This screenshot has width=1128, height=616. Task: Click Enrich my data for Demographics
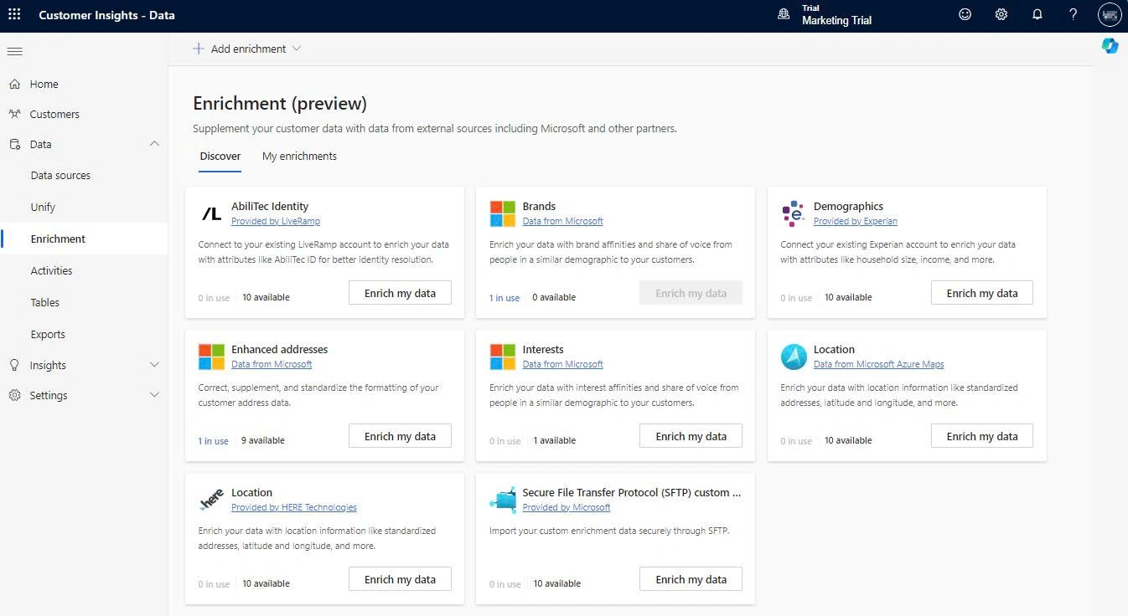(x=982, y=293)
